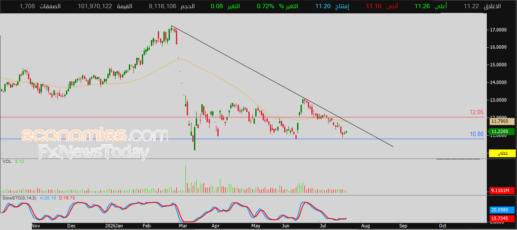Click the Jun label on time axis
Screen dimensions: 517x230
point(285,227)
